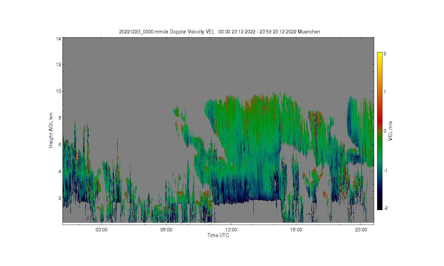The width and height of the screenshot is (444, 266).
Task: Click the '13:00' time axis label
Action: click(x=231, y=230)
